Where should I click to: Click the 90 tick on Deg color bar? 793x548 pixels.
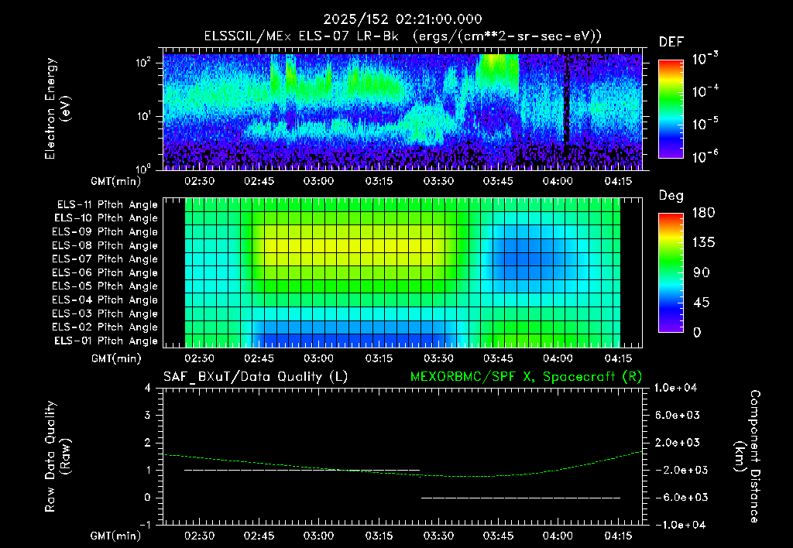click(702, 272)
